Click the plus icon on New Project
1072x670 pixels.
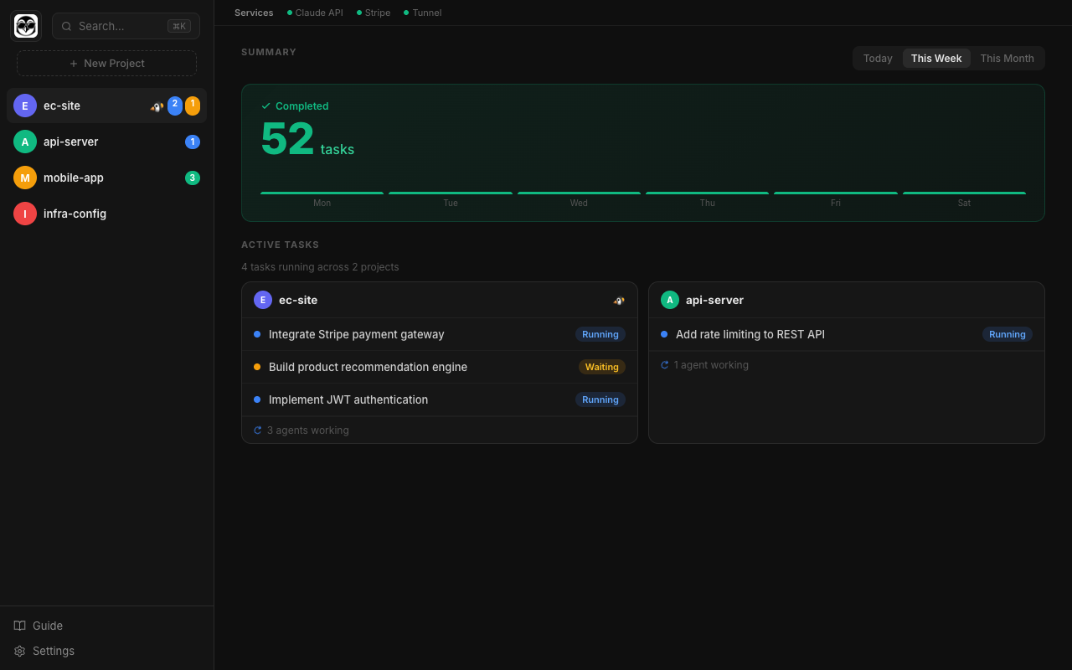74,64
